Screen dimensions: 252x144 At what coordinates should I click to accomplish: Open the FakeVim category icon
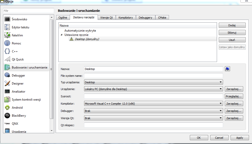[x=7, y=35]
